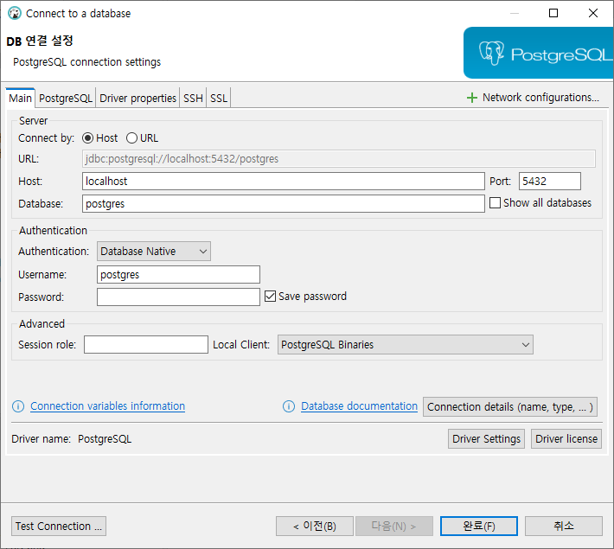Click the empty Password input field
614x549 pixels.
pyautogui.click(x=178, y=297)
